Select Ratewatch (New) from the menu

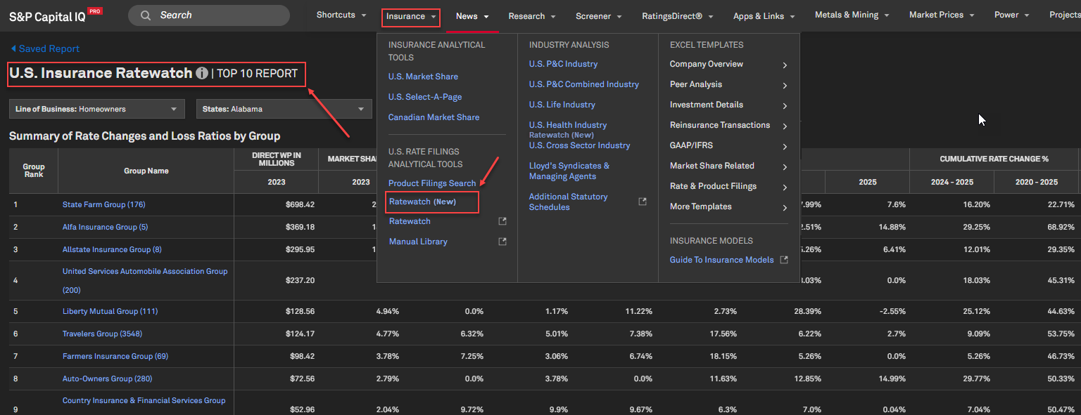click(x=422, y=202)
